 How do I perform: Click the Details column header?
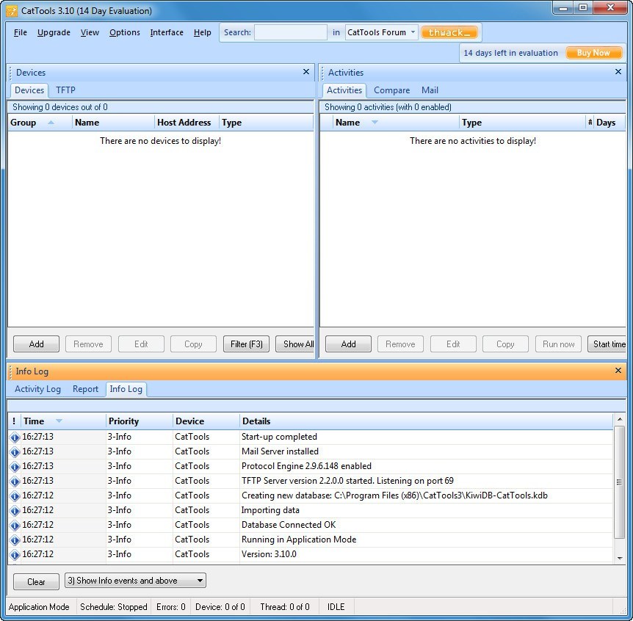click(x=427, y=421)
